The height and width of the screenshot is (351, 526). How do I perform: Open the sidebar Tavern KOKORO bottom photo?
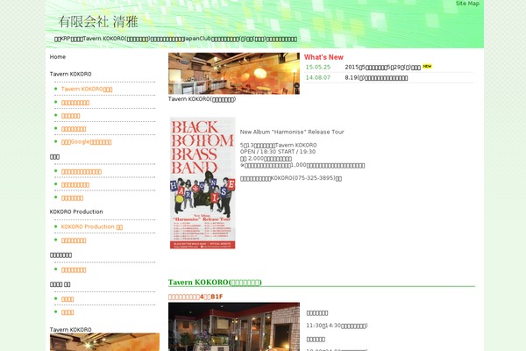pos(104,342)
